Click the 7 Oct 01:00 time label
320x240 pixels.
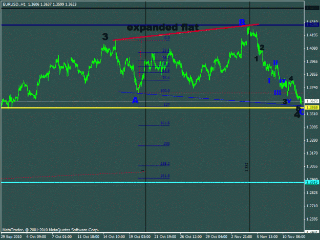62,236
